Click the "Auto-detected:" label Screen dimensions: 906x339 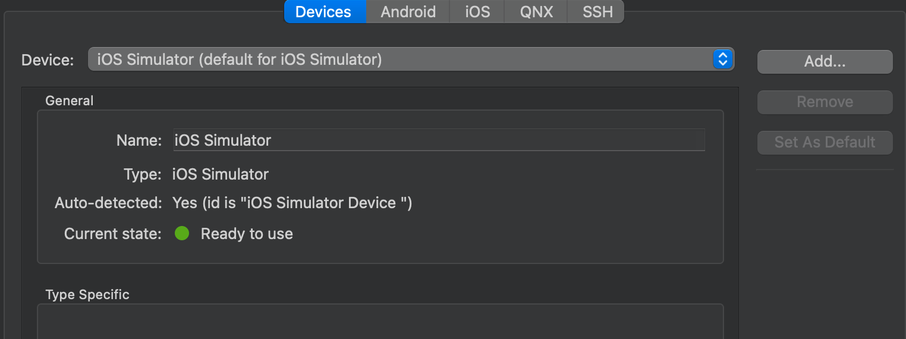(108, 203)
